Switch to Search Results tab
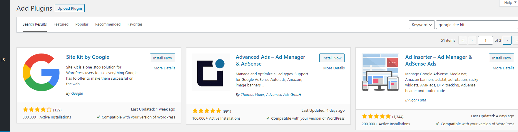The image size is (518, 132). (x=35, y=24)
